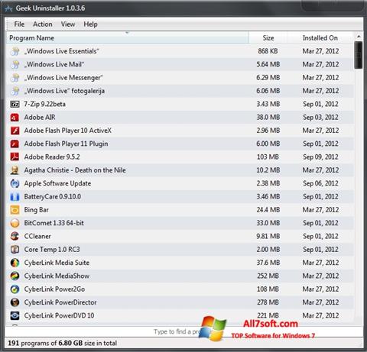Select the 'Bing Bar' name
The width and height of the screenshot is (367, 352).
(x=37, y=210)
